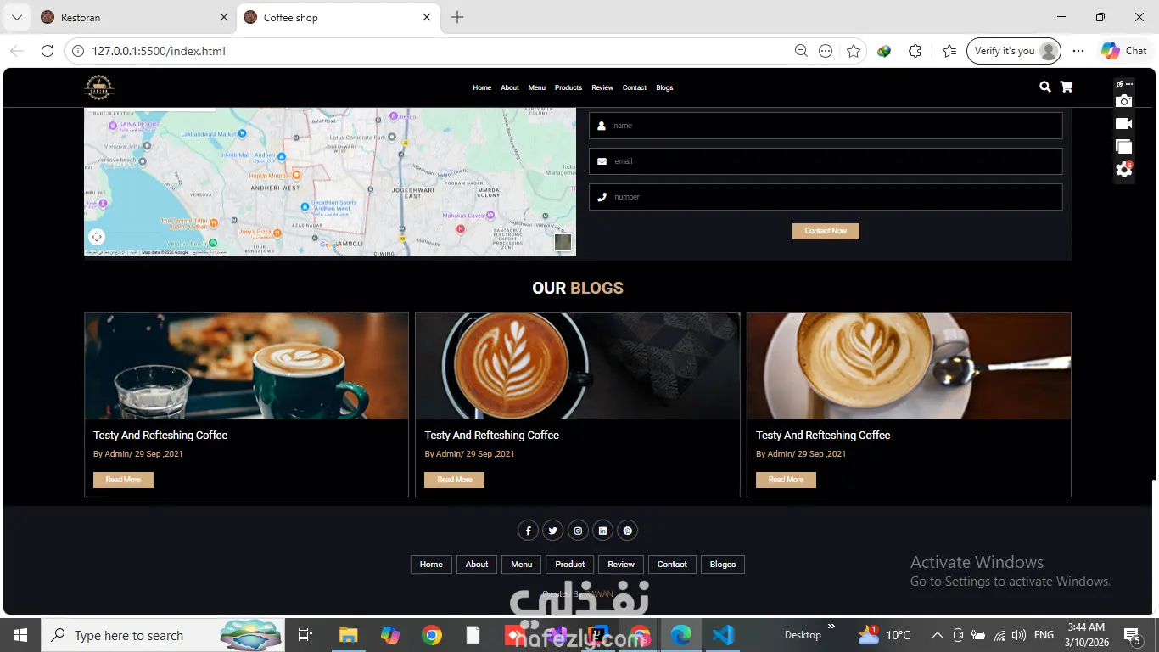Open the Twitter social link

552,531
